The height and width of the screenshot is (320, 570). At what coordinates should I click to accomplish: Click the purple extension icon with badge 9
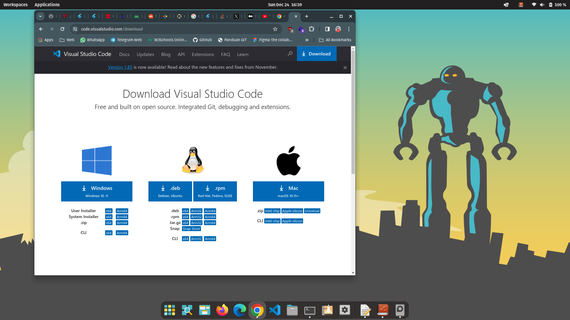301,29
